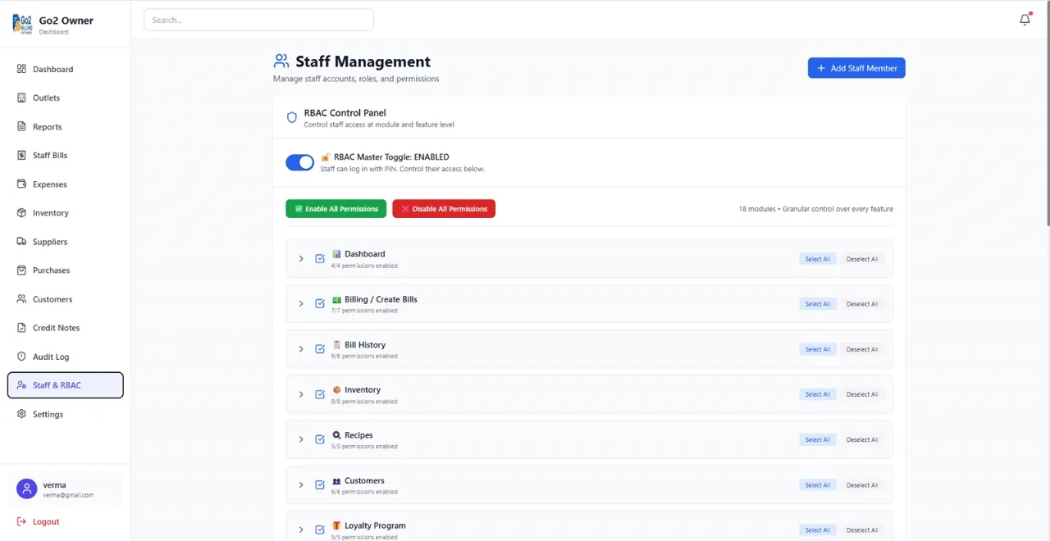Click the Credit Notes file icon
1050x541 pixels.
(x=21, y=327)
